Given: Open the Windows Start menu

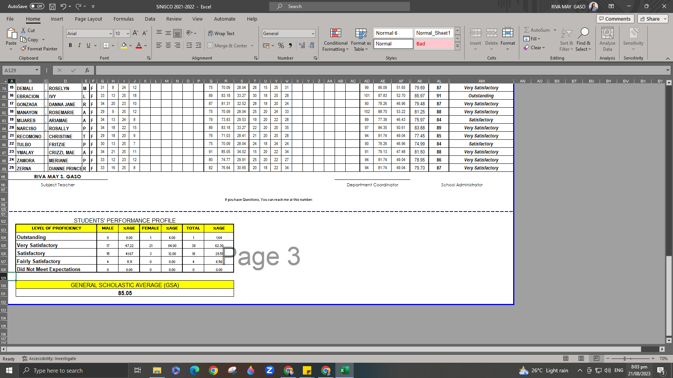Looking at the screenshot, I should tap(9, 370).
